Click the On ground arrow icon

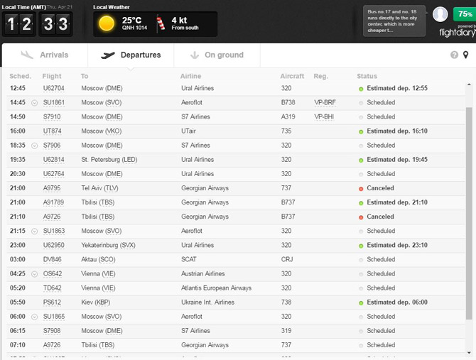[195, 55]
